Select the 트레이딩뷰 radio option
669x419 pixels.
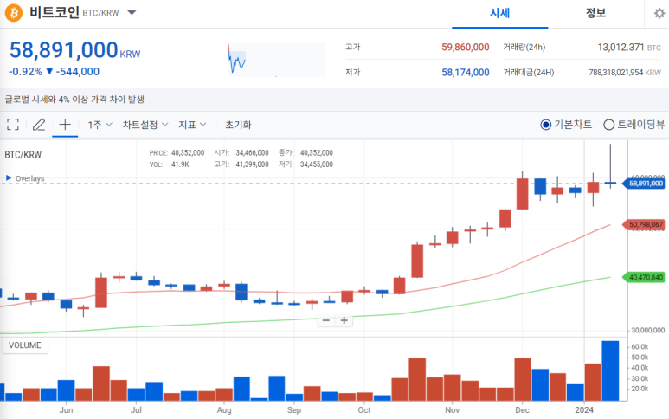tap(608, 125)
